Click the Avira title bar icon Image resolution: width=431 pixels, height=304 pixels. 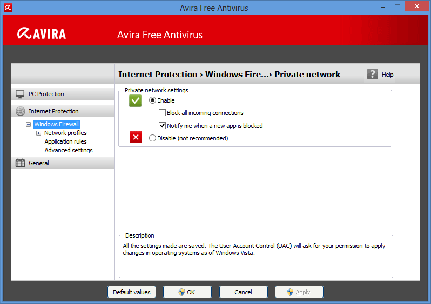coord(8,8)
